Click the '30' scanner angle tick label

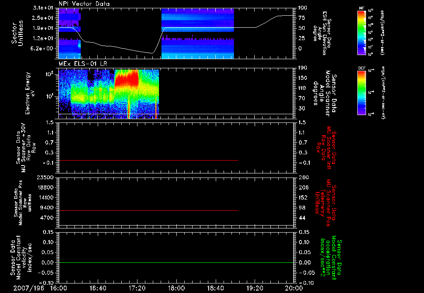[302, 109]
